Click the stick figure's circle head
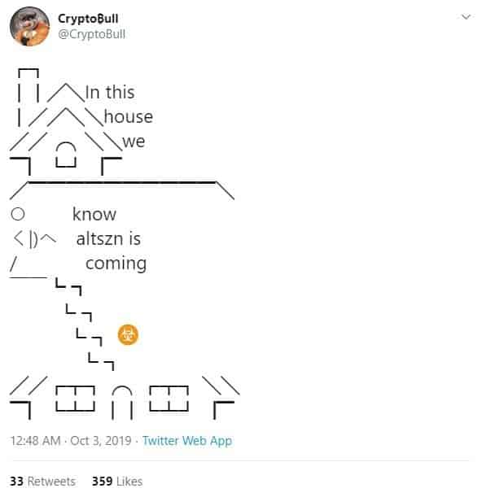The height and width of the screenshot is (497, 482). 17,214
